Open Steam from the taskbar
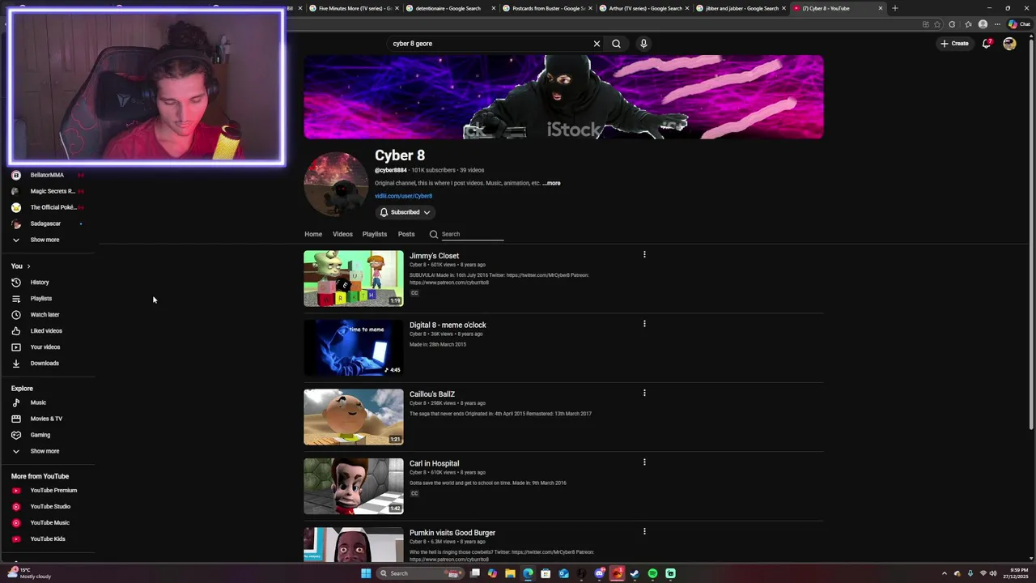This screenshot has height=583, width=1036. [x=635, y=573]
